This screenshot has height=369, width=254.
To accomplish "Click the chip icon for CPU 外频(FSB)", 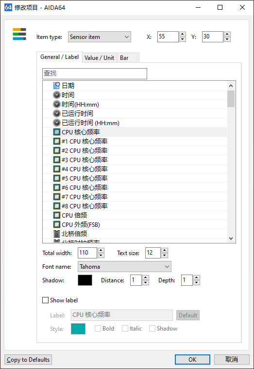I will point(56,224).
